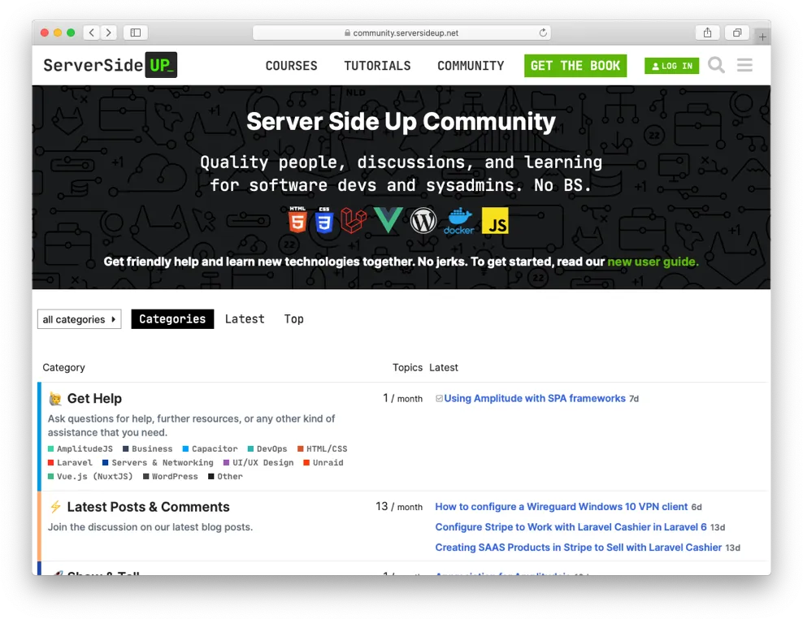
Task: Click the address bar URL field
Action: pos(401,32)
